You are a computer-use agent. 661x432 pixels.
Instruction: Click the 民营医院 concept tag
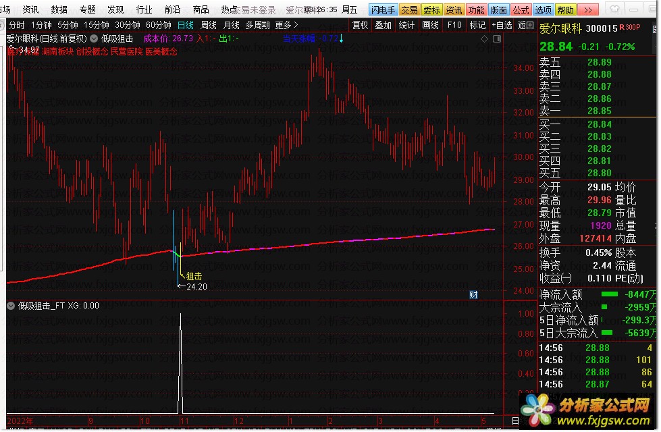coord(126,51)
